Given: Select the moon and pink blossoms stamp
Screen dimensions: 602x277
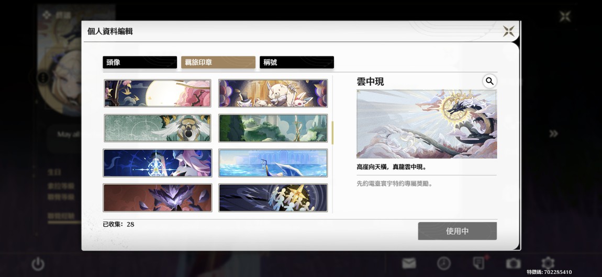Looking at the screenshot, I should [158, 93].
